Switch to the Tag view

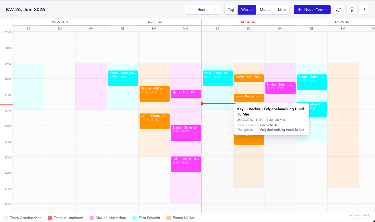tap(231, 10)
